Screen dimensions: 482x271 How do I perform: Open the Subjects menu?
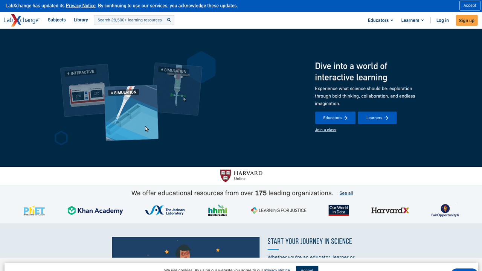[x=57, y=20]
